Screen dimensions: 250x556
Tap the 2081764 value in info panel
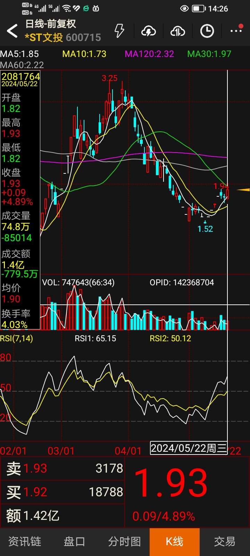coord(21,76)
